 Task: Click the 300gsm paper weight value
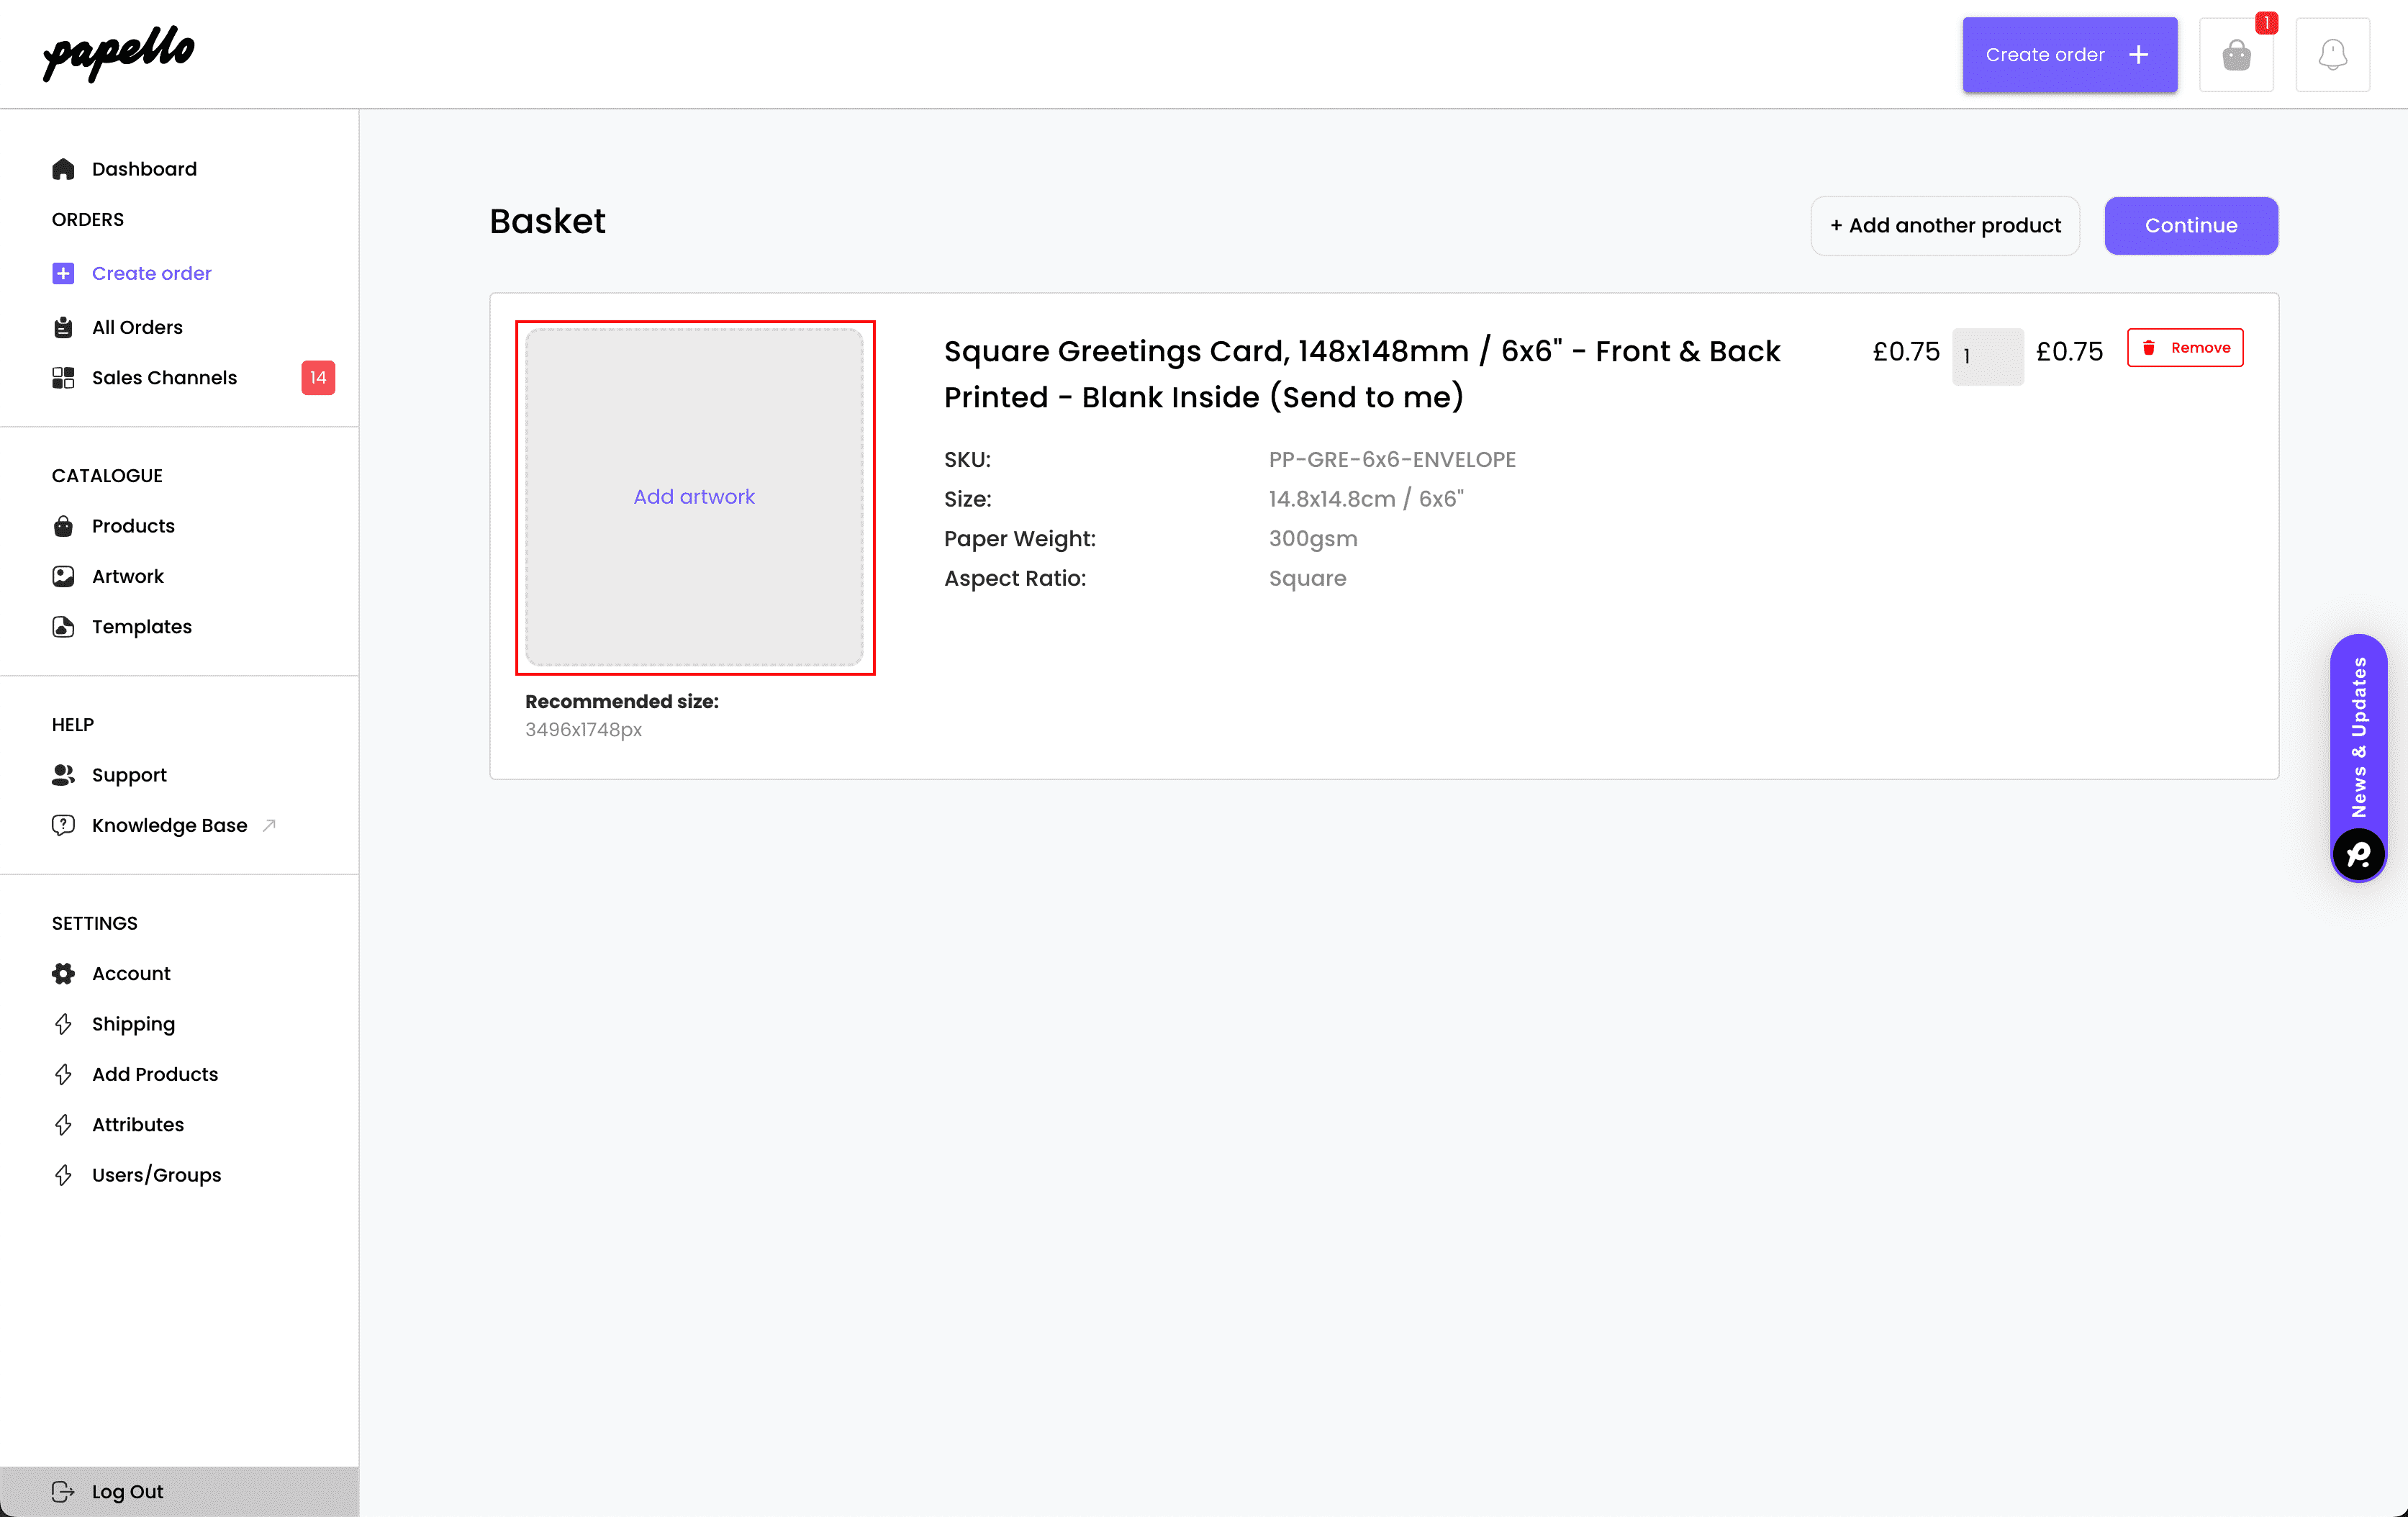tap(1313, 538)
